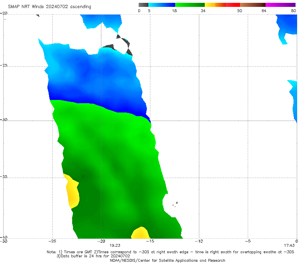This screenshot has height=263, width=300.
Task: Click the NOAA/NESDIS credit line
Action: (x=167, y=260)
